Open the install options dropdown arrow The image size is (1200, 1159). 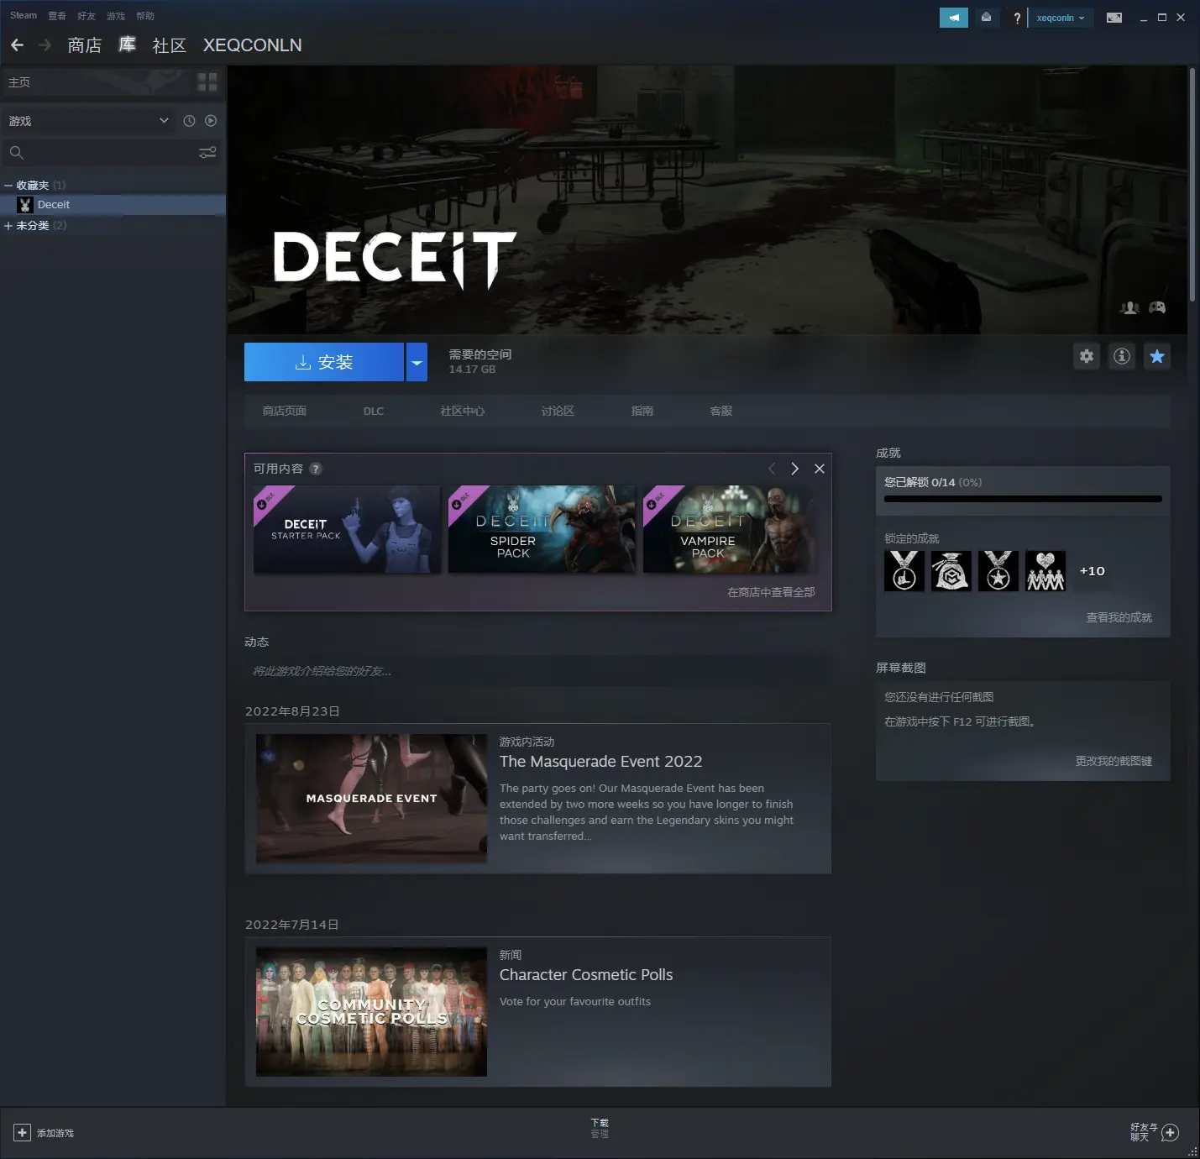(x=417, y=362)
